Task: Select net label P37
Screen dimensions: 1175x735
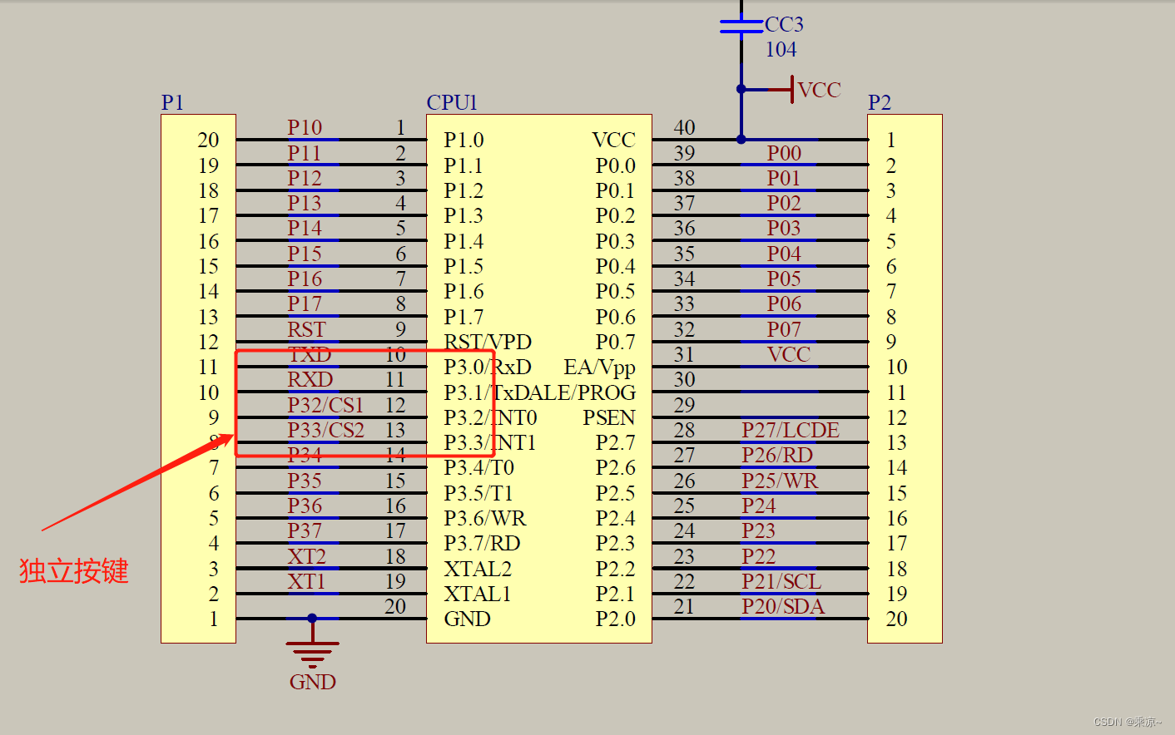Action: click(x=305, y=530)
